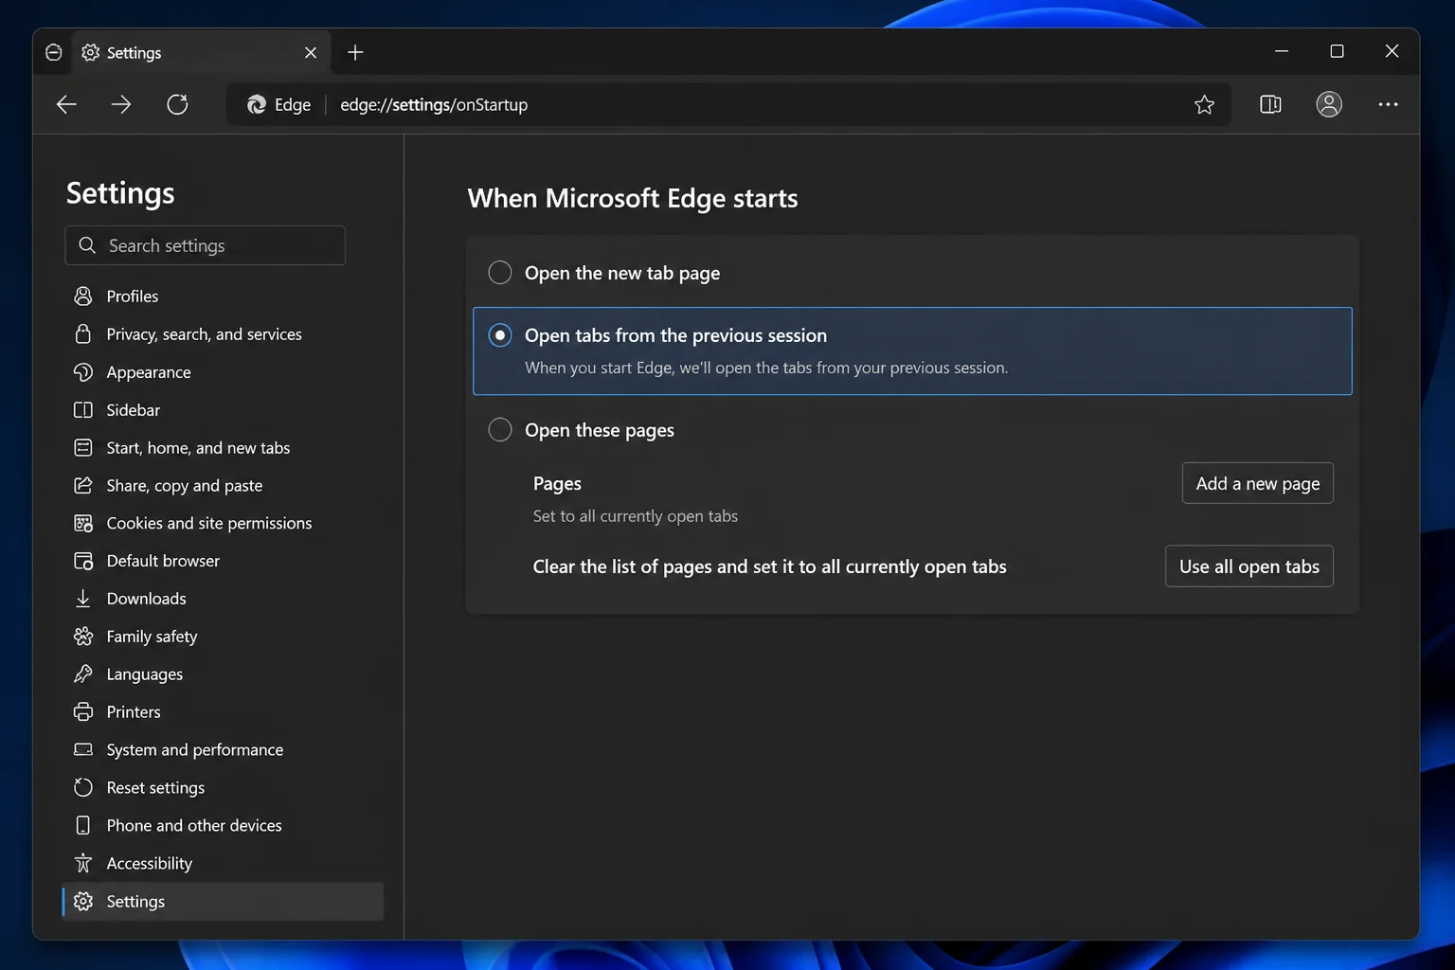The width and height of the screenshot is (1455, 970).
Task: Open the three-dot Settings and more menu
Action: 1388,104
